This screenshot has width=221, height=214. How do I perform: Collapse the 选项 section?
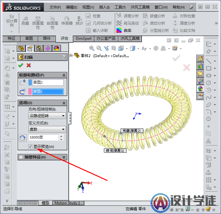pos(64,103)
